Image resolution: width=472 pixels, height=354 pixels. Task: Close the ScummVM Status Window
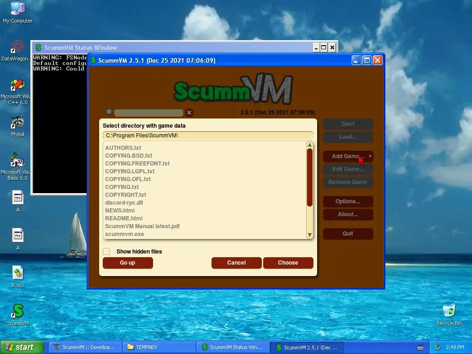pyautogui.click(x=332, y=47)
